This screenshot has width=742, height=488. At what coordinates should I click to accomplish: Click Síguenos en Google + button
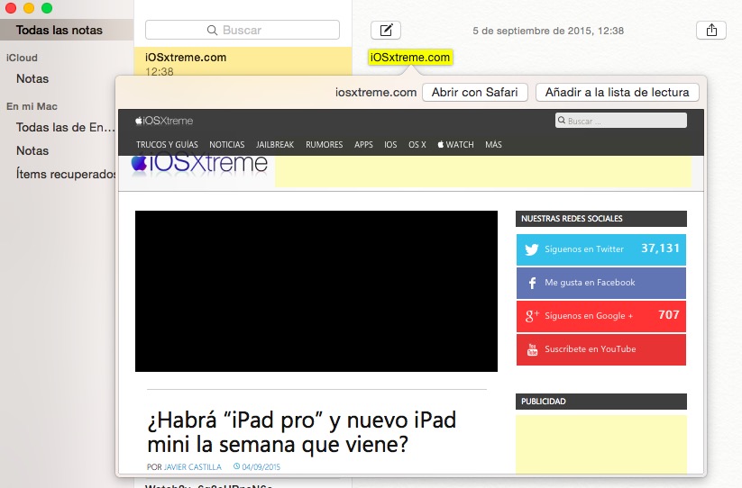(601, 316)
